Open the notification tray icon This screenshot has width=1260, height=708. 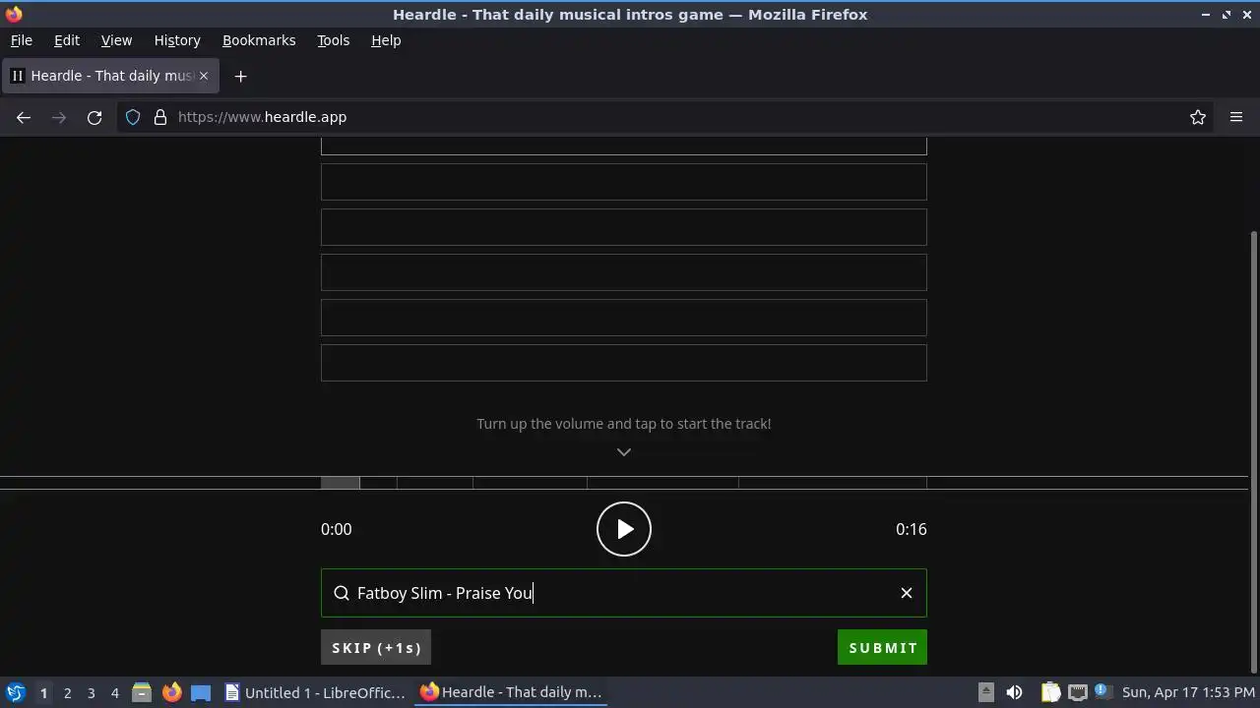(x=1102, y=691)
